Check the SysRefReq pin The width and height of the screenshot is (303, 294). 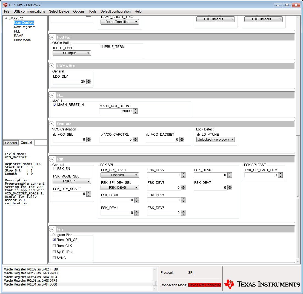pyautogui.click(x=54, y=252)
